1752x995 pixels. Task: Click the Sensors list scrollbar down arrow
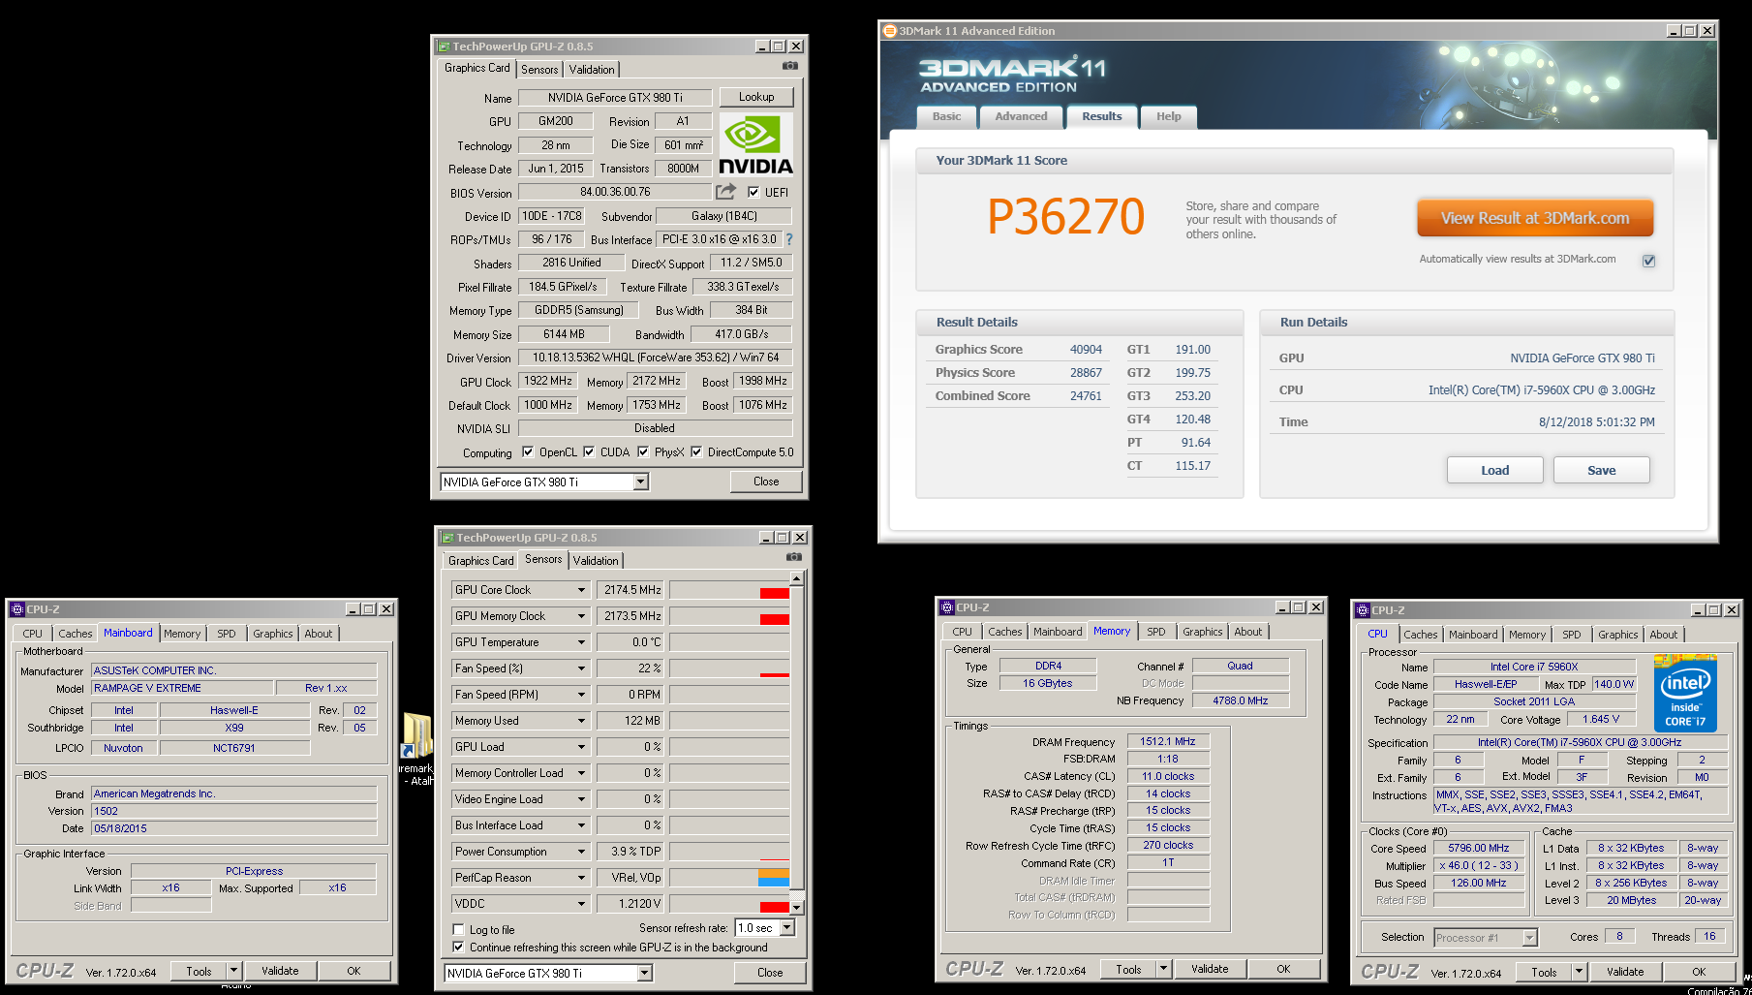[x=797, y=908]
